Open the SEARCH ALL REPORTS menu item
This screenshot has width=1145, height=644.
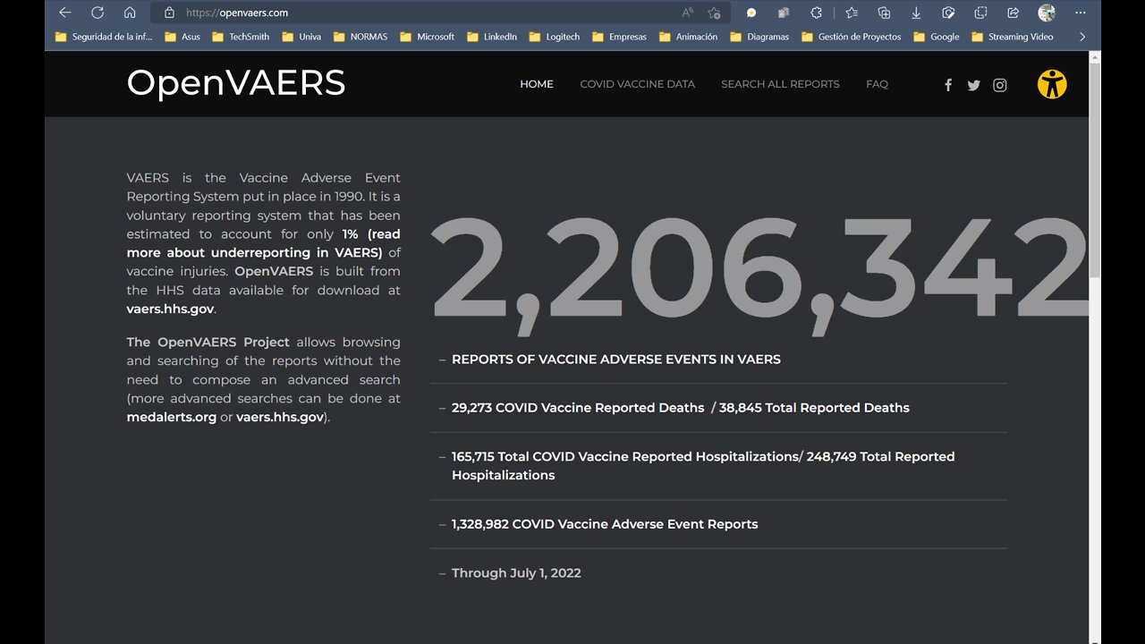pos(780,84)
